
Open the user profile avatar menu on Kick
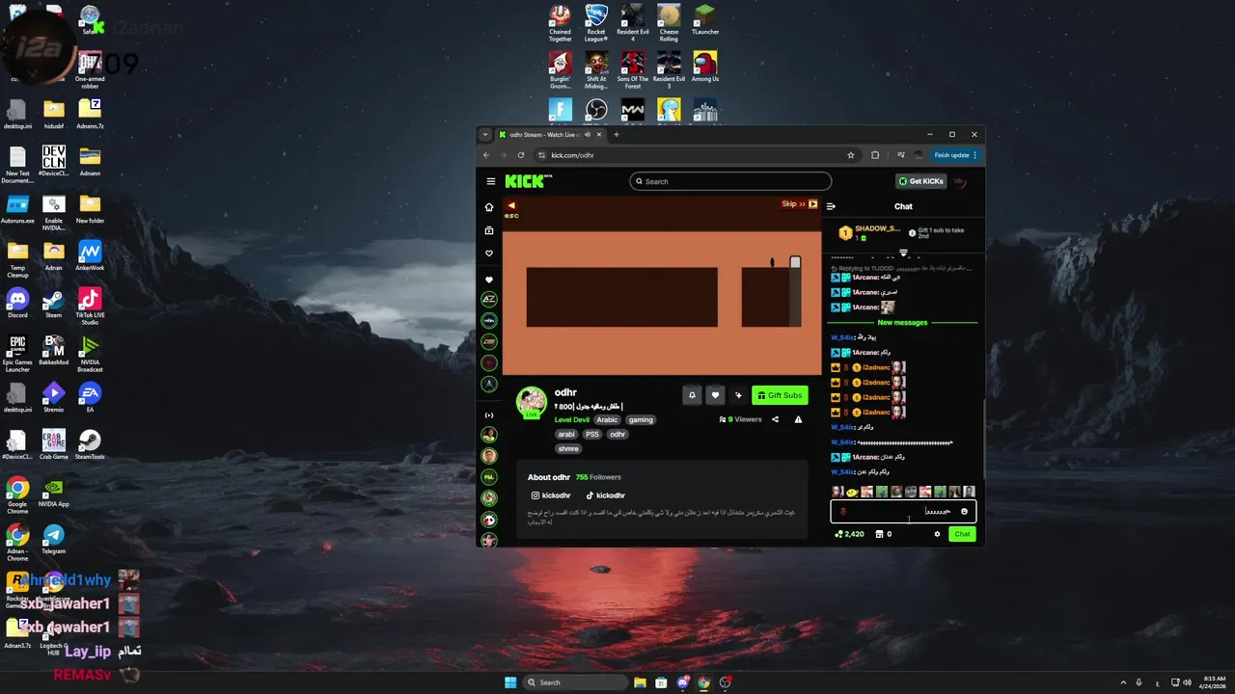[961, 181]
